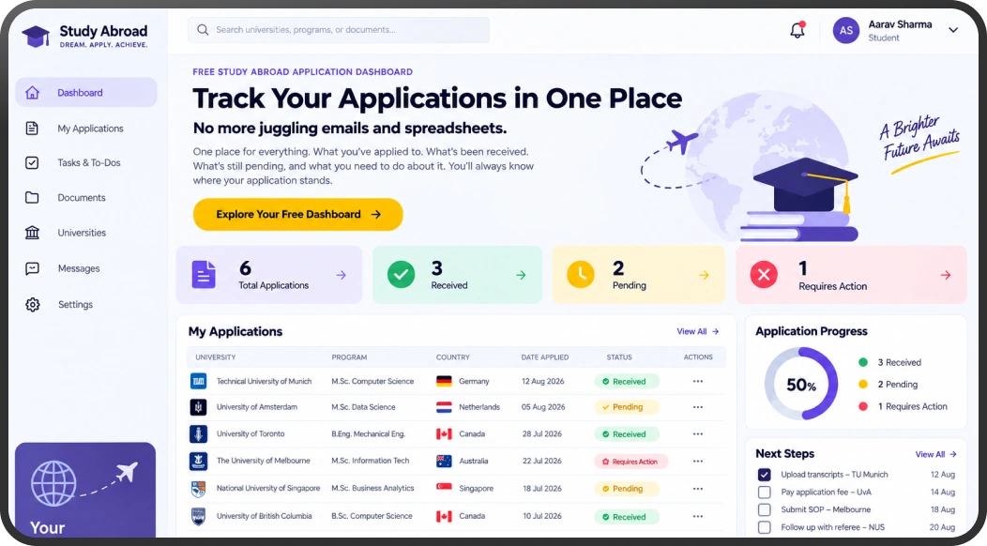Focus the search universities input field
987x546 pixels.
339,30
